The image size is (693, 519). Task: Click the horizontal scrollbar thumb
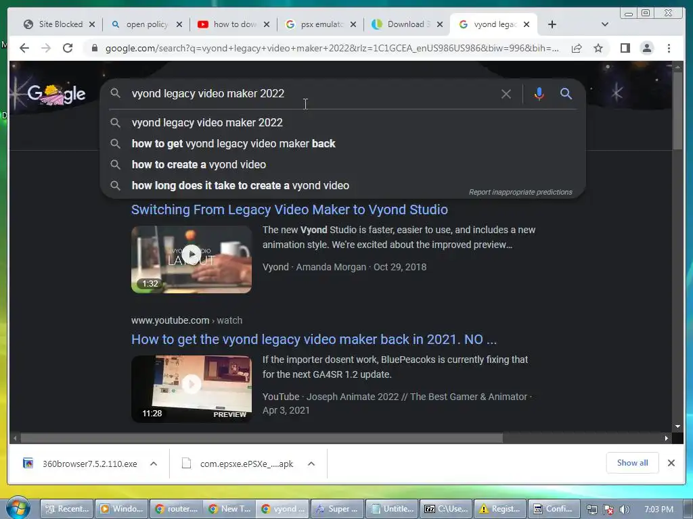pyautogui.click(x=262, y=438)
